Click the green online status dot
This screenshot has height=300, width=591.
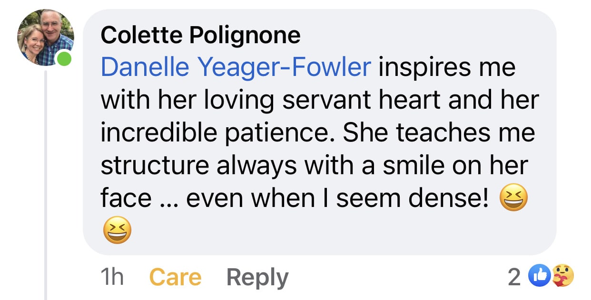(64, 60)
